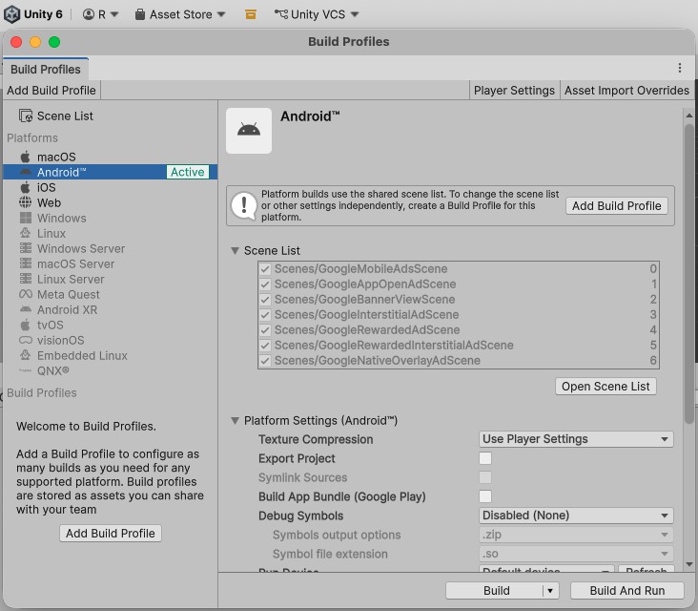The image size is (698, 611).
Task: Click the Build button
Action: point(497,591)
